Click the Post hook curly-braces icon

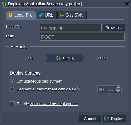[x=96, y=58]
